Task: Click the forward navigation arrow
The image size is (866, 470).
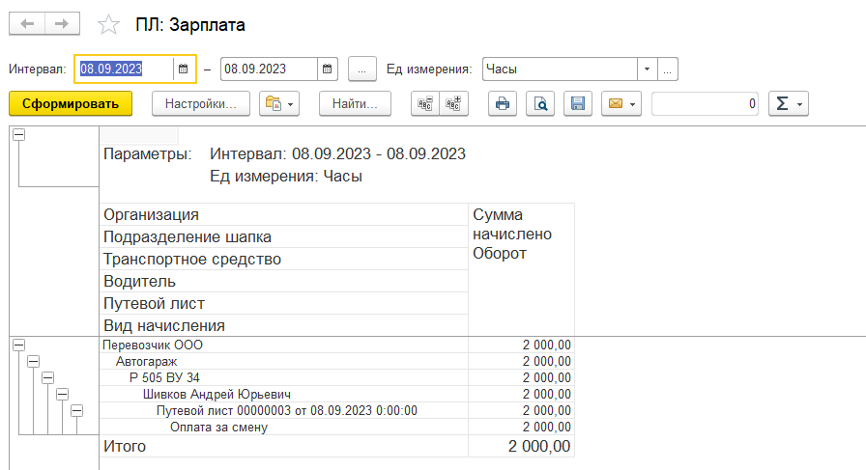Action: point(62,23)
